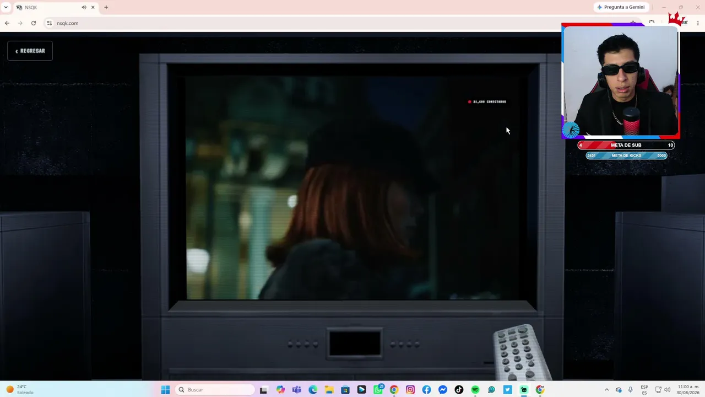The image size is (705, 397).
Task: Open Microsoft Teams from the taskbar
Action: point(297,390)
